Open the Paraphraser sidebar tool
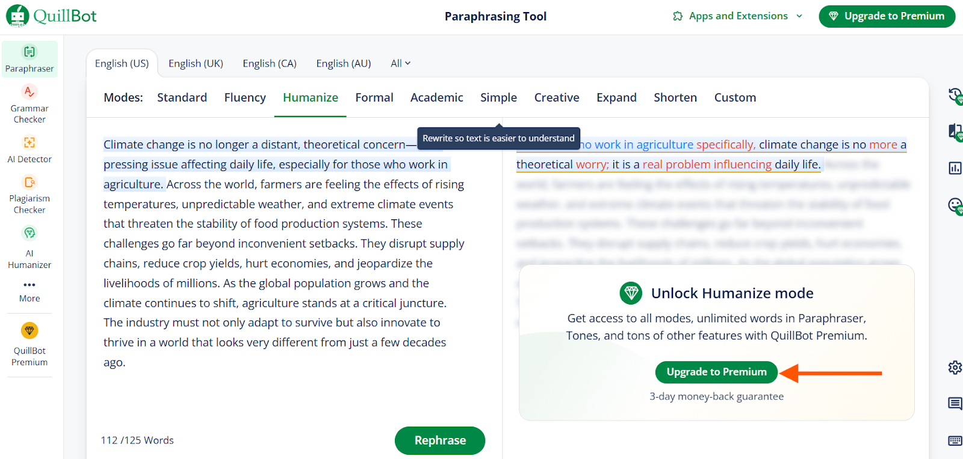Viewport: 963px width, 459px height. coord(29,59)
